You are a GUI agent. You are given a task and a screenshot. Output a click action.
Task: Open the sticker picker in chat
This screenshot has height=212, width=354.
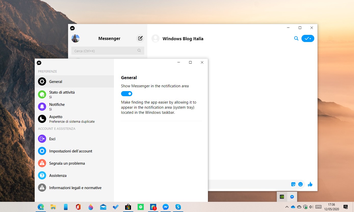[x=293, y=184]
